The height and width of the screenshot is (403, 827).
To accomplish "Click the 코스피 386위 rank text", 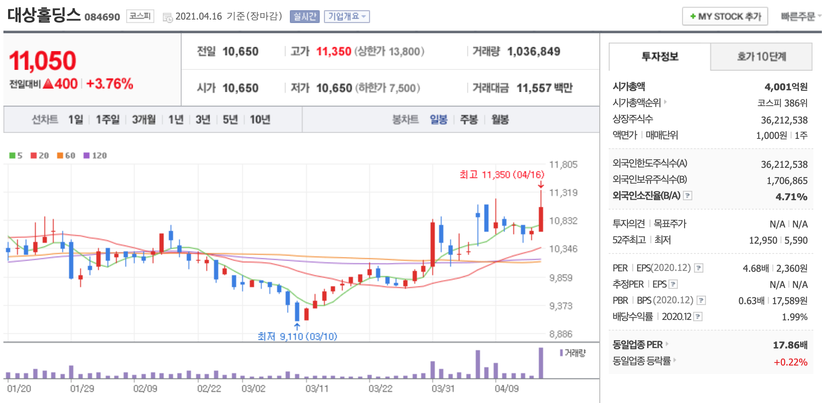I will pos(782,103).
